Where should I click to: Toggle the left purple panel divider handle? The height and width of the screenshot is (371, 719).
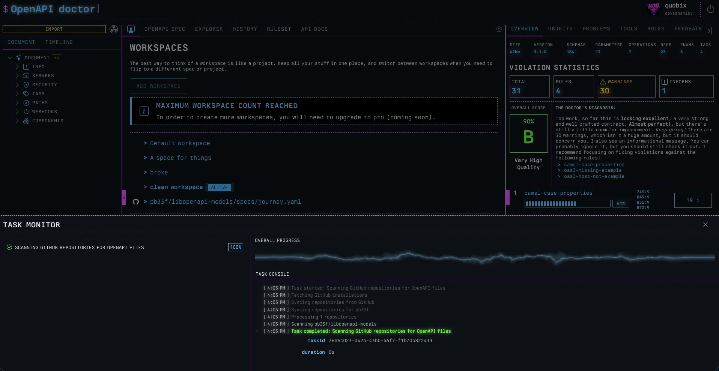124,197
